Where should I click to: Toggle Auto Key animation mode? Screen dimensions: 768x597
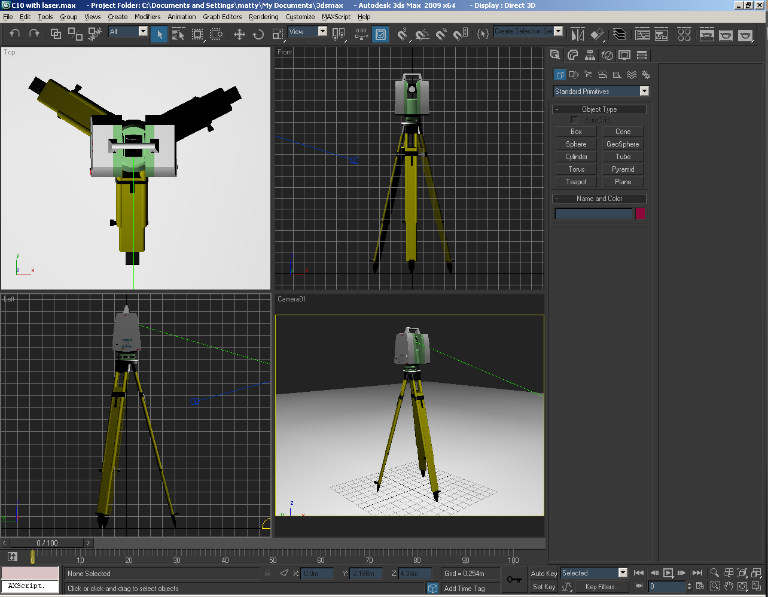point(544,574)
